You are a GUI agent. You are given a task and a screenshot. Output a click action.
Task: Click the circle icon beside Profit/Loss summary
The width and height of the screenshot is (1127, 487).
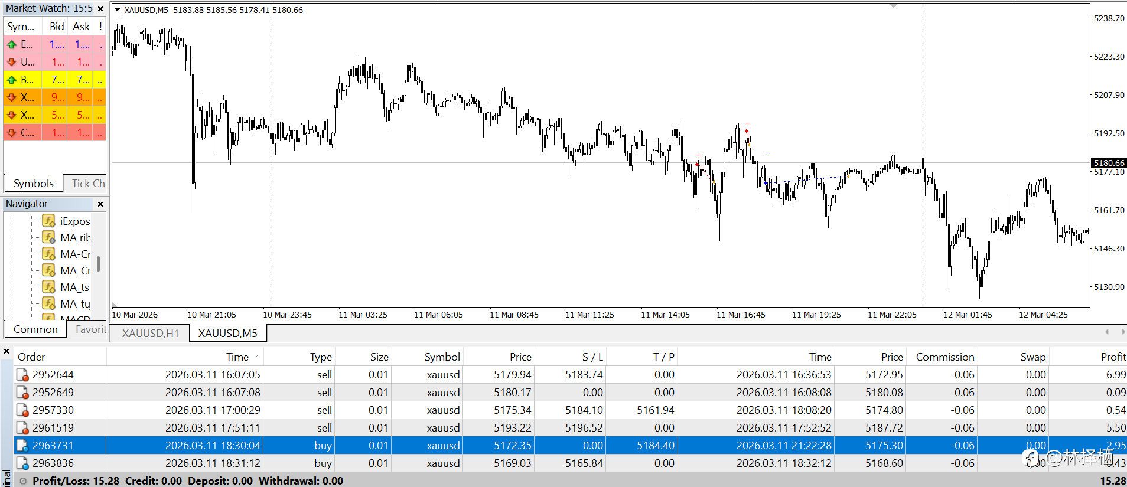pyautogui.click(x=23, y=481)
